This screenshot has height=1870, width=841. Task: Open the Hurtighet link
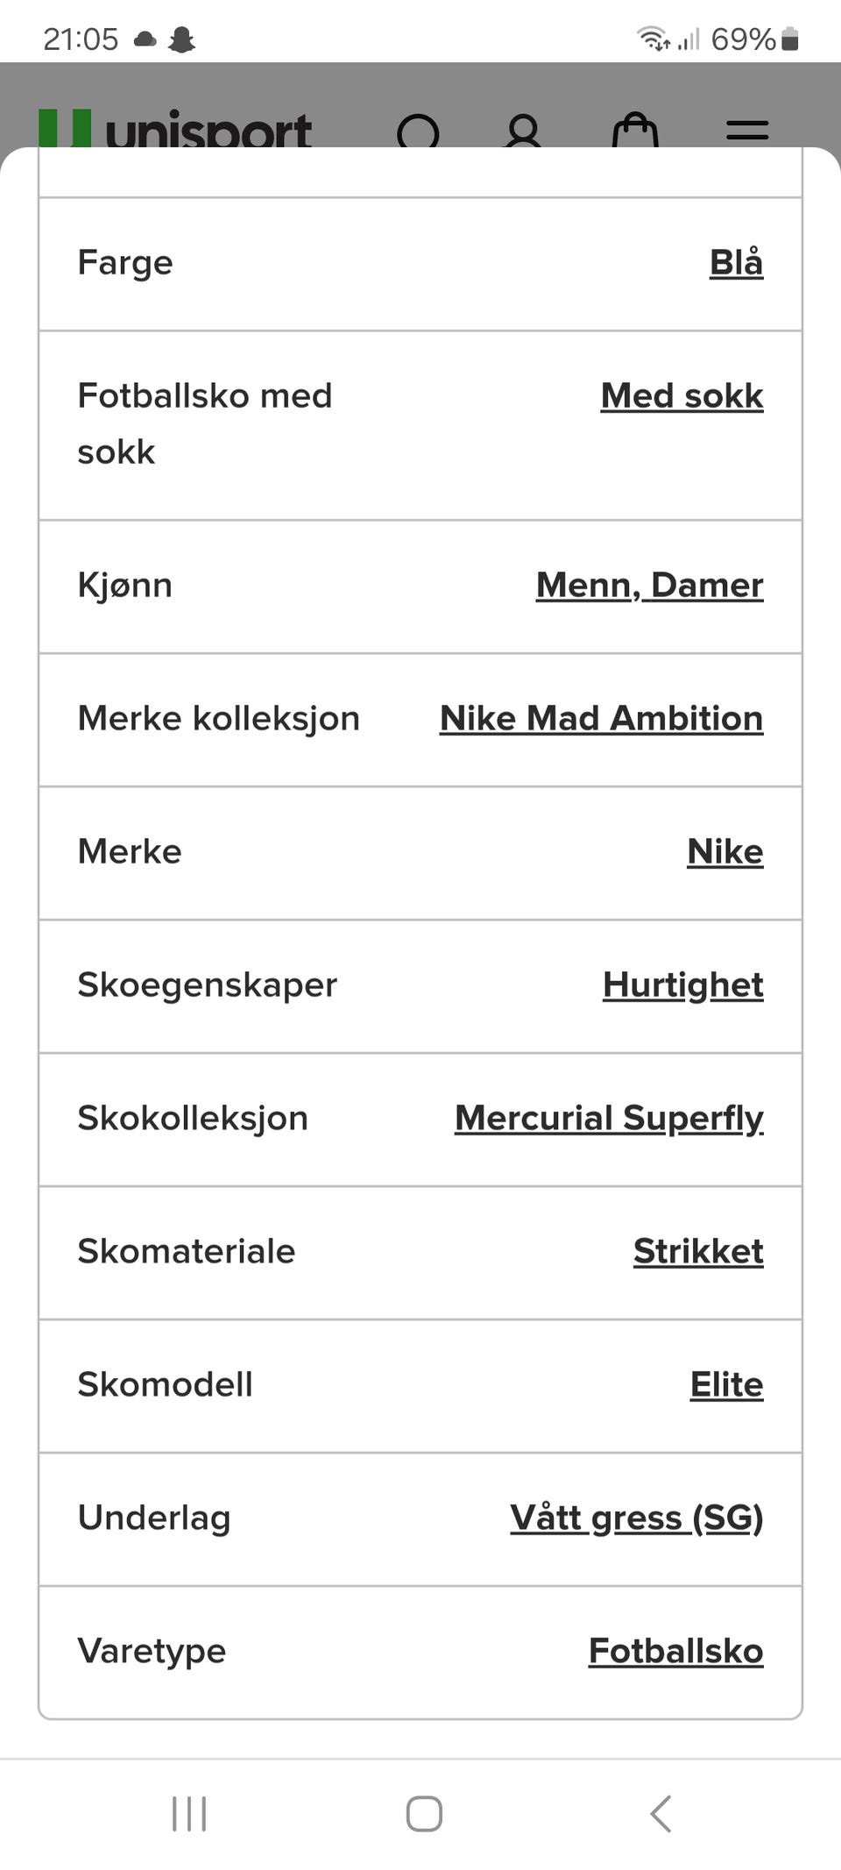pos(683,985)
